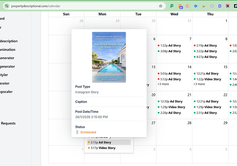
Task: Click the green checkmark flag extension icon
Action: (x=172, y=6)
